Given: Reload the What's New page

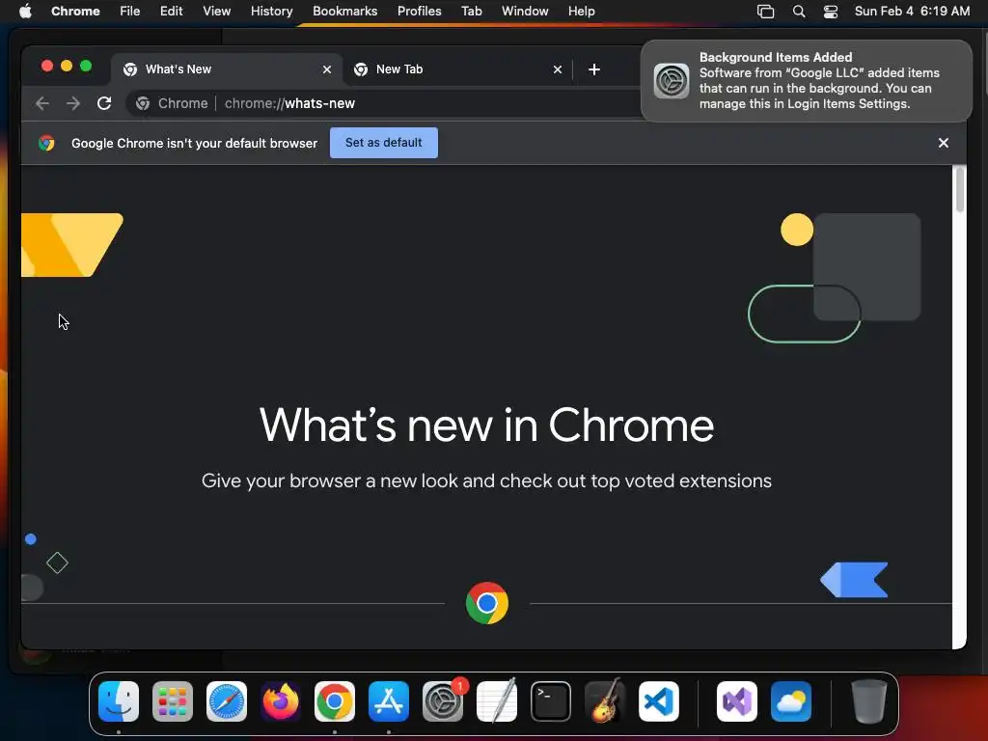Looking at the screenshot, I should click(x=104, y=103).
